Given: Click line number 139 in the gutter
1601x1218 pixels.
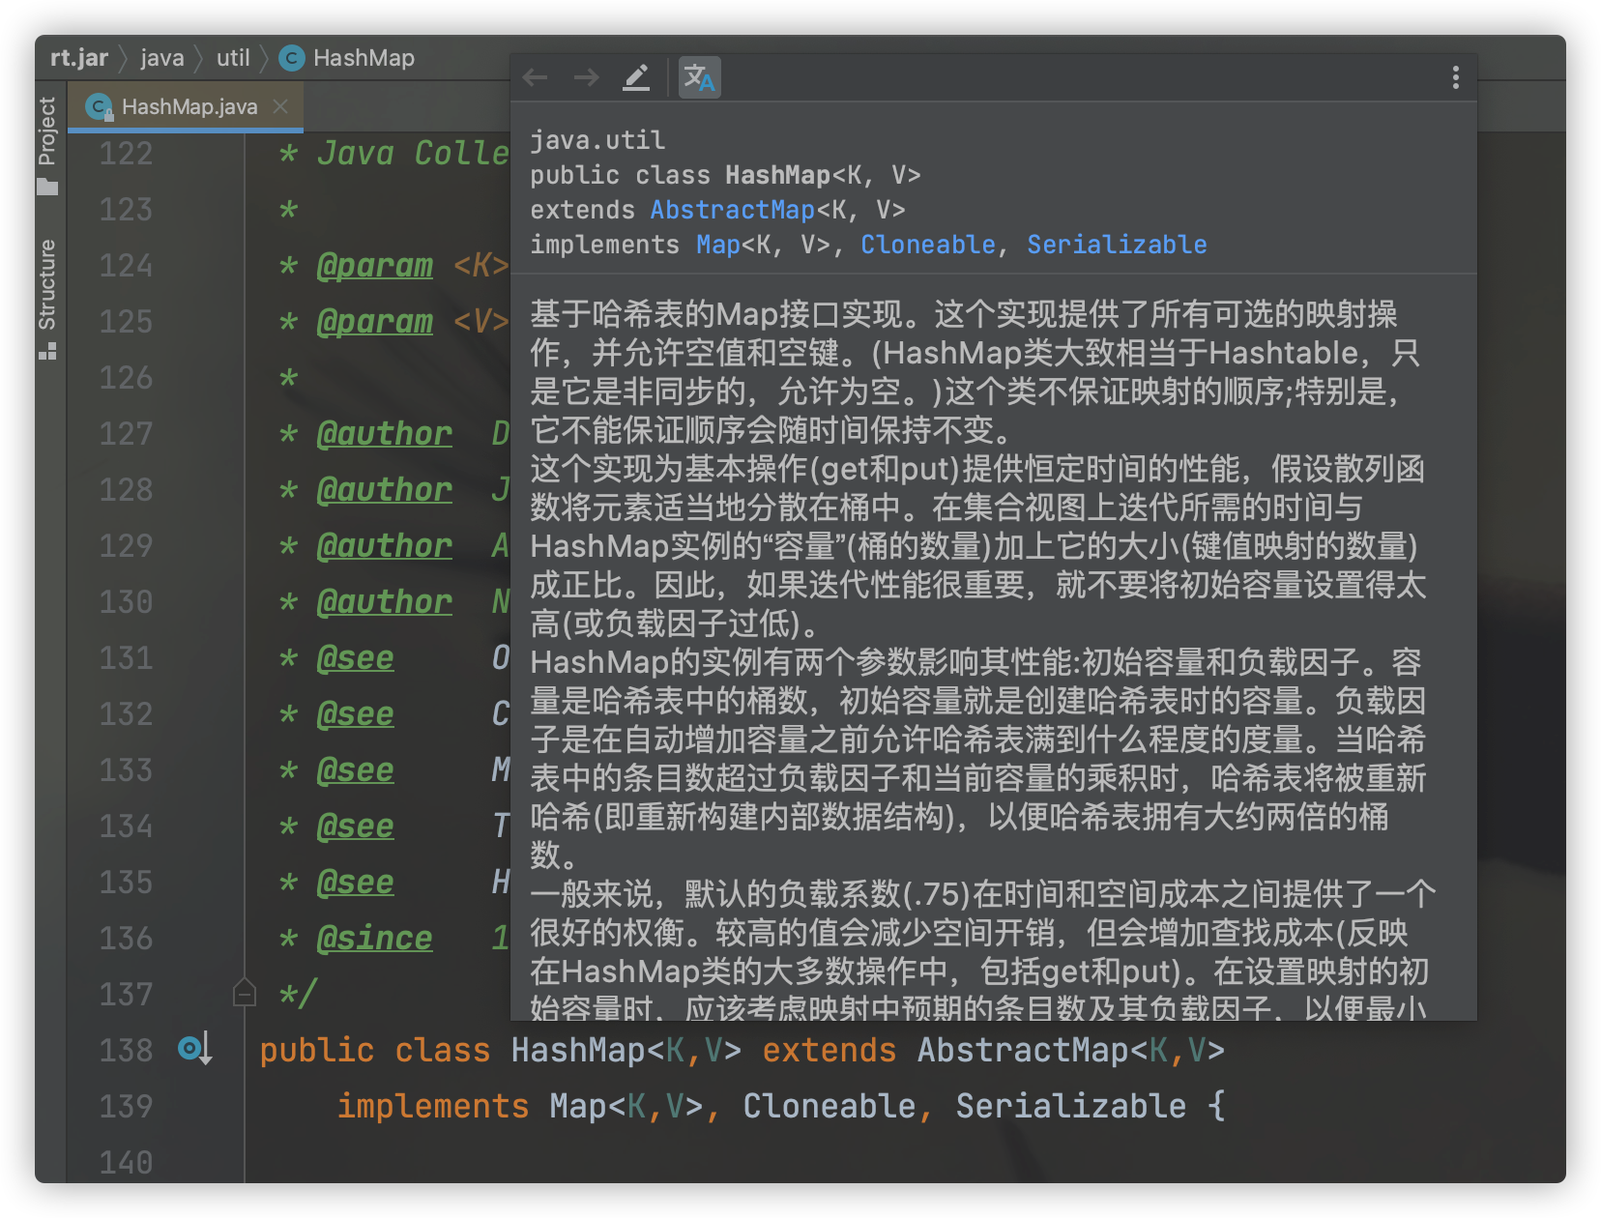Looking at the screenshot, I should [127, 1106].
